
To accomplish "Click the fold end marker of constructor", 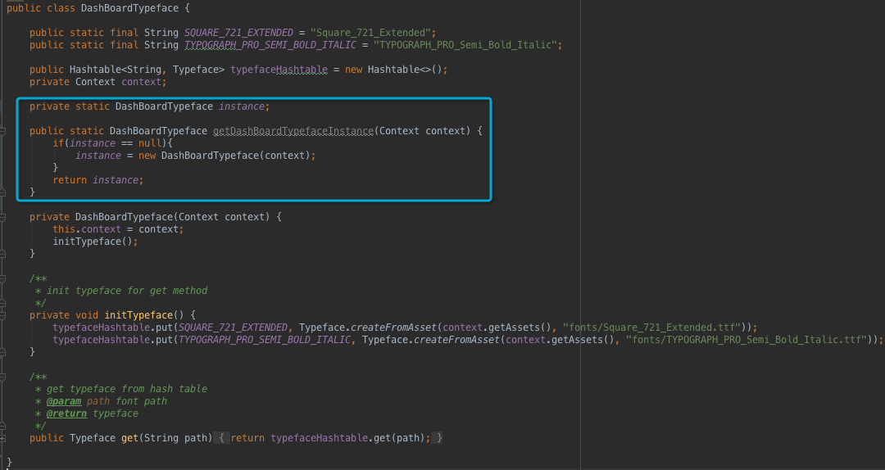I will coord(2,254).
